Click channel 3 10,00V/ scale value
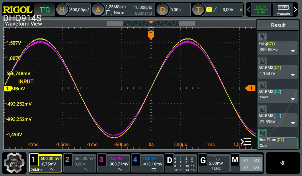The image size is (302, 176). (x=116, y=158)
